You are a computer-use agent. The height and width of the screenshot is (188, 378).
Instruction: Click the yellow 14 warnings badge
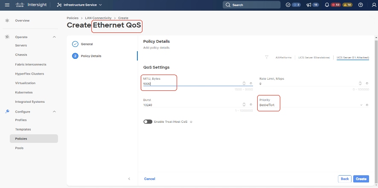pos(347,5)
